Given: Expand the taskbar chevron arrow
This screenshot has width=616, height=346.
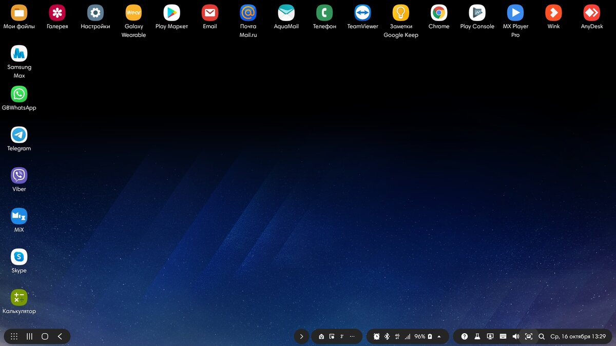Looking at the screenshot, I should 301,336.
